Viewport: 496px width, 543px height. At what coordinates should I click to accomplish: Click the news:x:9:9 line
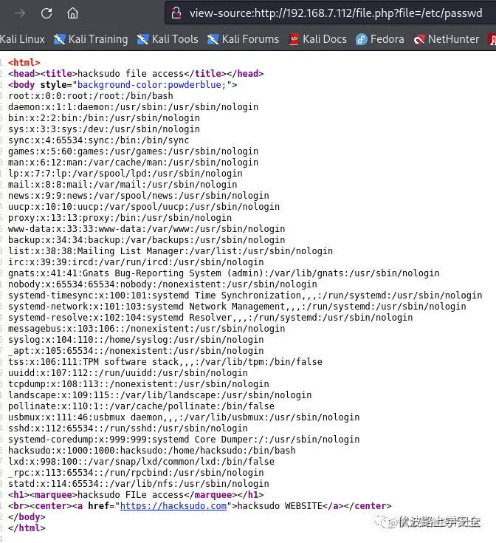[x=139, y=196]
